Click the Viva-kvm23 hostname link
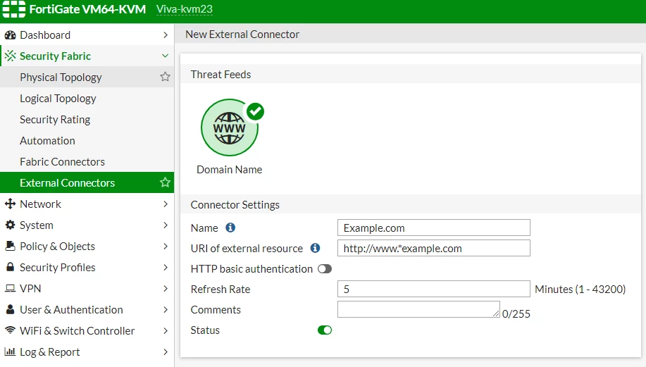 click(185, 9)
